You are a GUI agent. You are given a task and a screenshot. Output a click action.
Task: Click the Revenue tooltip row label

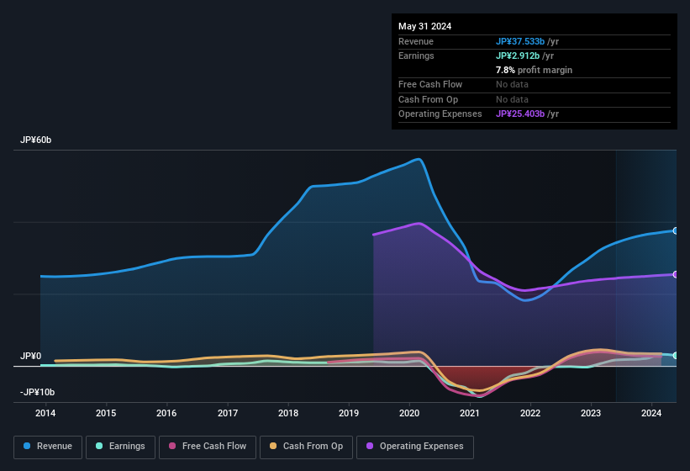[x=416, y=41]
